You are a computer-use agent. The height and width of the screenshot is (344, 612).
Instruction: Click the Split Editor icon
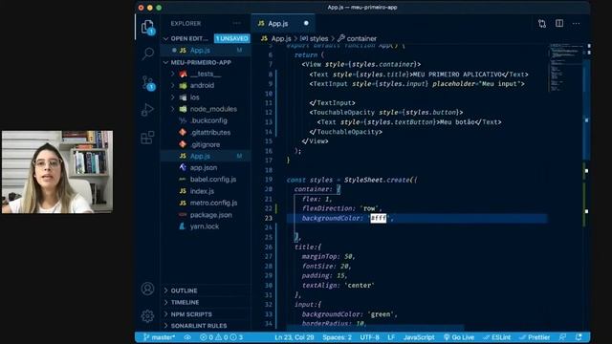pos(559,23)
